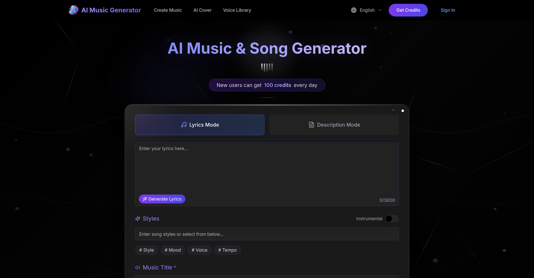The height and width of the screenshot is (278, 534).
Task: Open the Voice Library menu item
Action: 237,10
